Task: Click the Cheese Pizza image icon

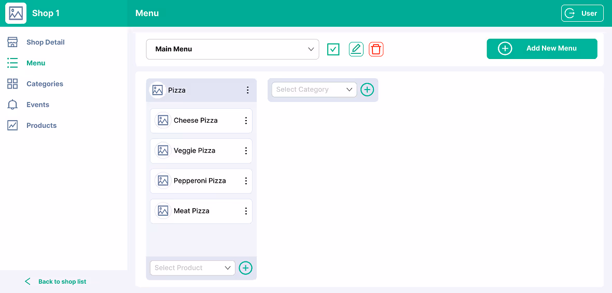Action: pos(163,121)
